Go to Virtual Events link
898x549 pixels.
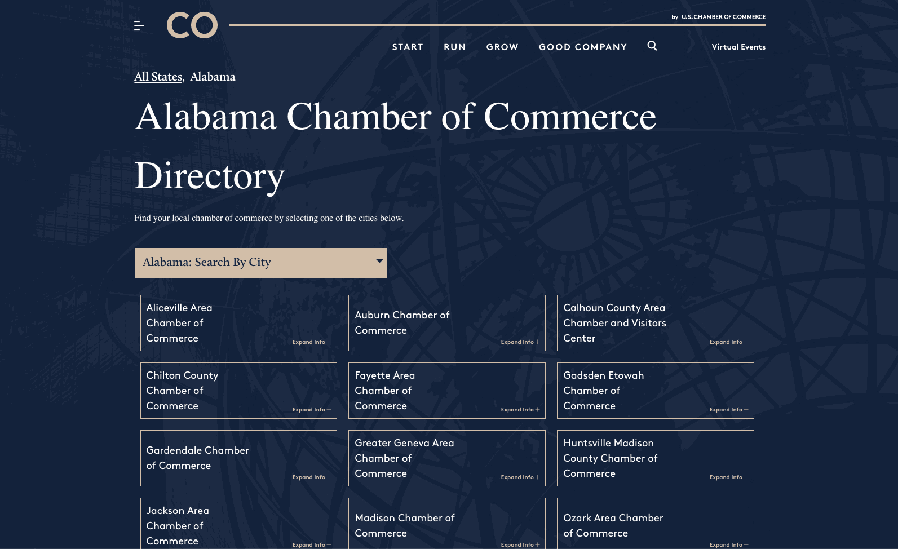pos(738,47)
